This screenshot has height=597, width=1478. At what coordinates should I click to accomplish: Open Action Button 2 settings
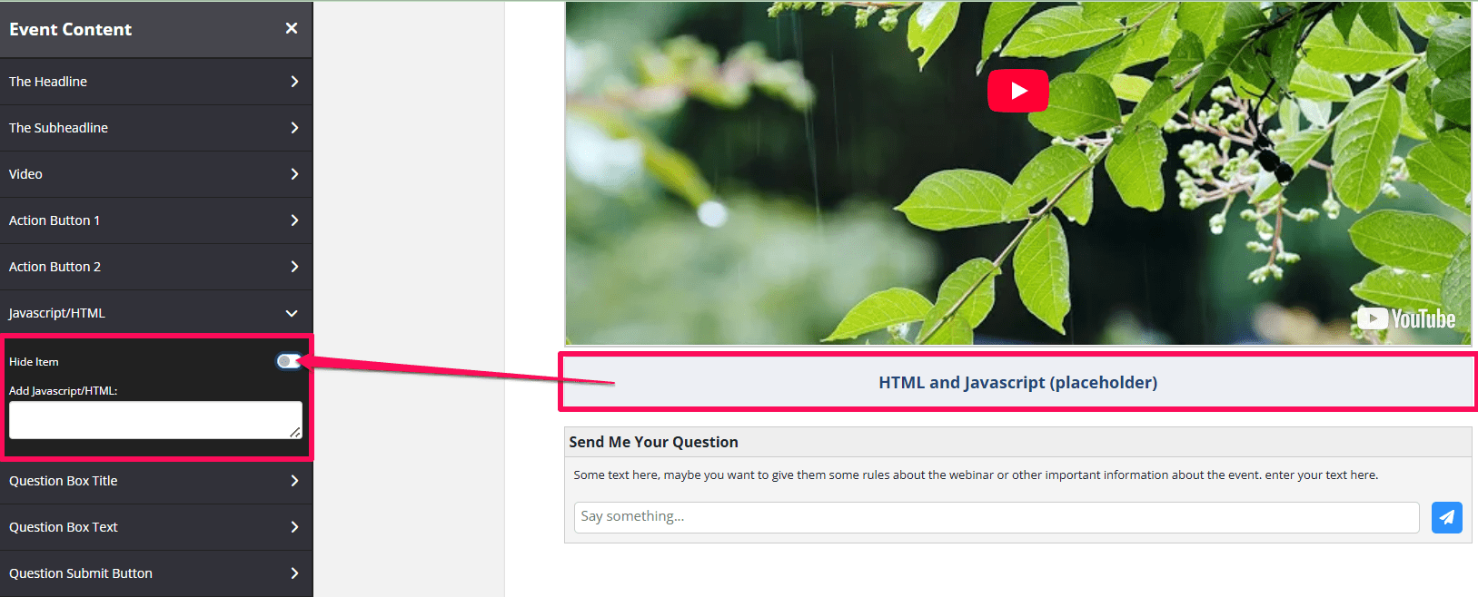click(x=156, y=267)
